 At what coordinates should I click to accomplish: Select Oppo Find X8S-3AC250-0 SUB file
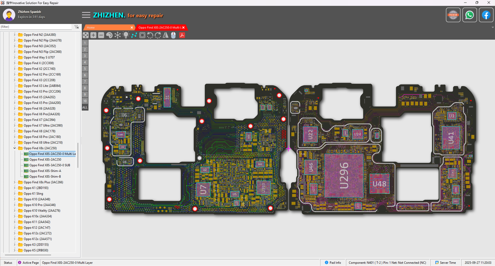click(x=49, y=165)
